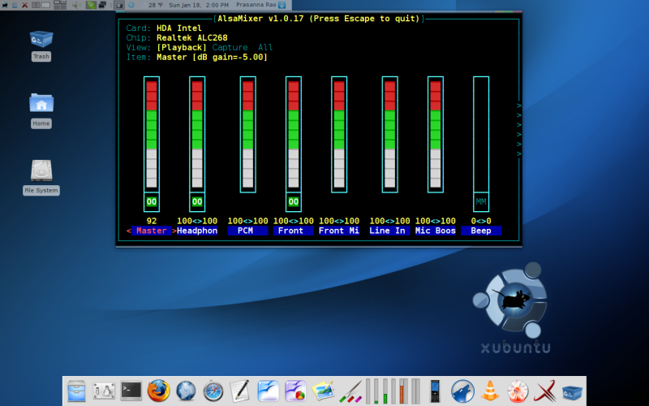Click the blue circle icon beside the weather

click(131, 5)
